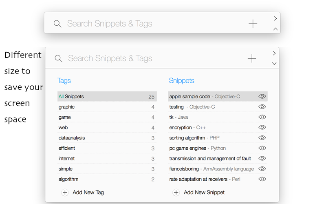Image resolution: width=326 pixels, height=204 pixels.
Task: Click the magnifier icon in the expanded panel
Action: 59,58
